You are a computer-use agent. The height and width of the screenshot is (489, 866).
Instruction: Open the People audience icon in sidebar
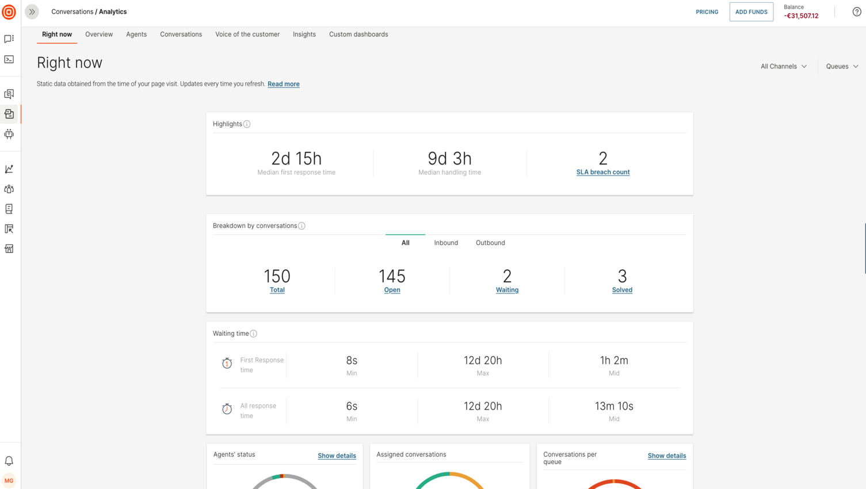(x=9, y=189)
